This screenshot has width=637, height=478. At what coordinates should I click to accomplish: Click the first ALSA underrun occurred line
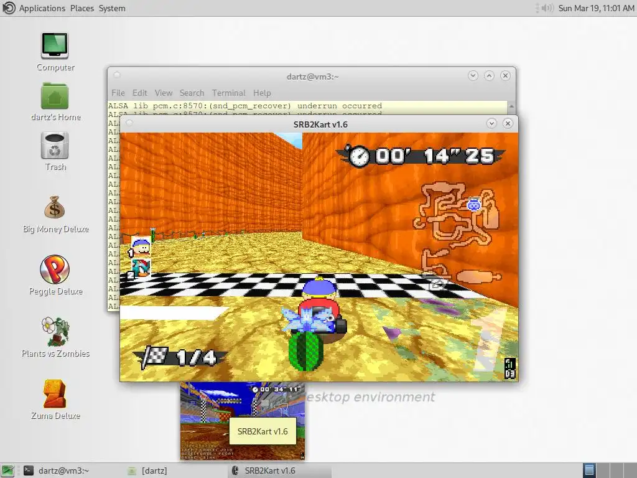[x=245, y=106]
